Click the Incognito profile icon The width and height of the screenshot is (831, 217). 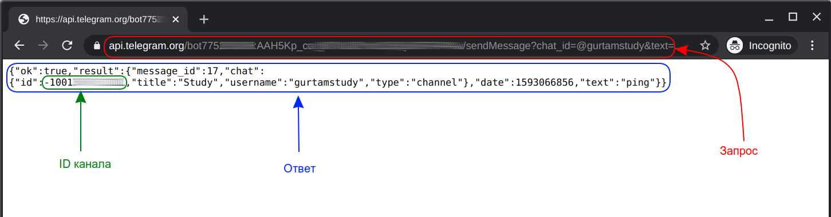(x=735, y=46)
